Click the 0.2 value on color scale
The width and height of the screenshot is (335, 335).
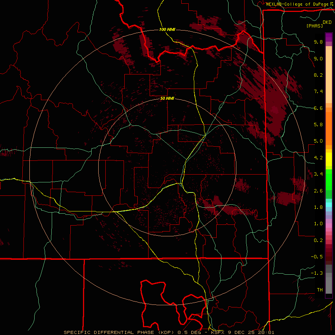[318, 240]
